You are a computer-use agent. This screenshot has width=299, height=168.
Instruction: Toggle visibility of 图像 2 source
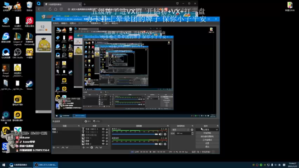point(103,144)
